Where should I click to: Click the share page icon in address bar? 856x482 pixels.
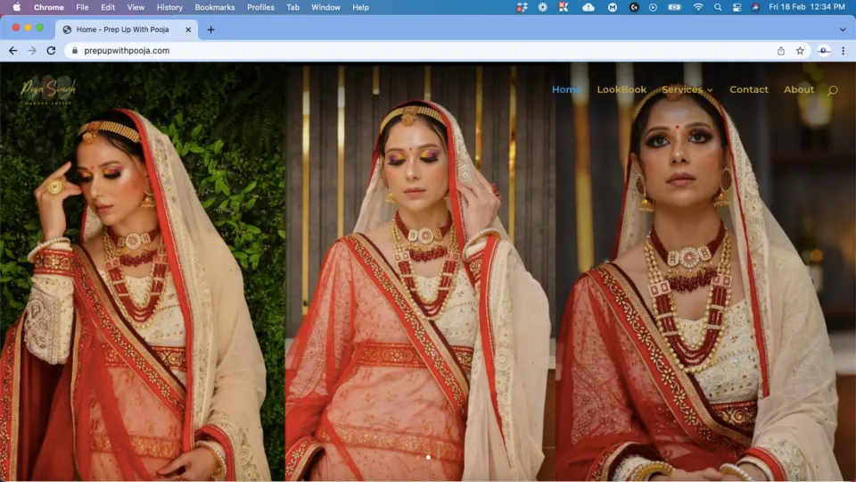781,51
